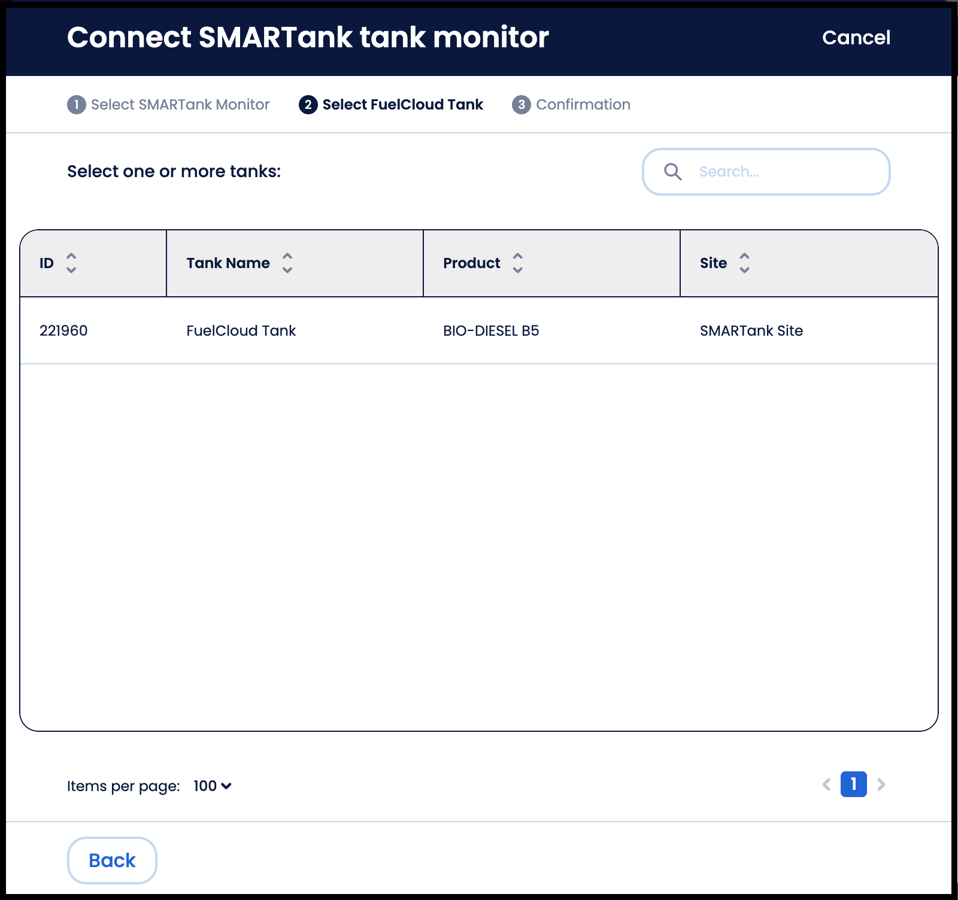Viewport: 958px width, 900px height.
Task: Select Confirmation step tab
Action: pyautogui.click(x=571, y=105)
